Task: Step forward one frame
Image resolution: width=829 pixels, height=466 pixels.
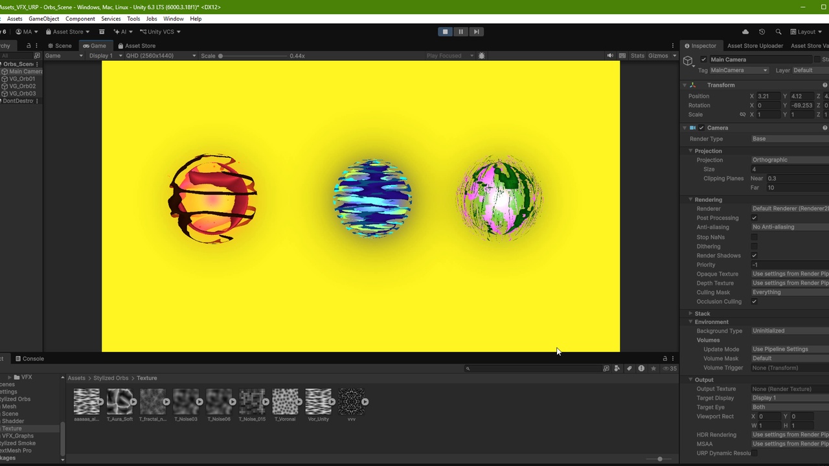Action: (x=476, y=32)
